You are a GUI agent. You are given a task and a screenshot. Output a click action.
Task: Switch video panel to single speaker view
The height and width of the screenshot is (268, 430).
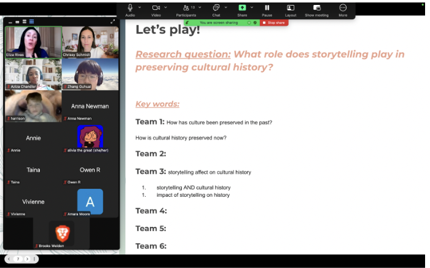[x=17, y=22]
